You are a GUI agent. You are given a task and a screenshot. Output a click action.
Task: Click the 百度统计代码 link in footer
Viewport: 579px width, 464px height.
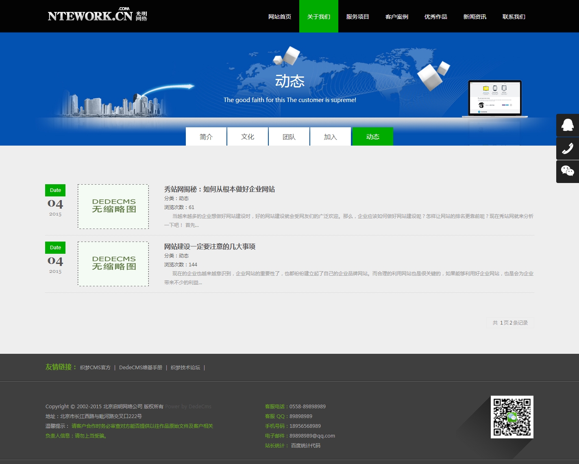coord(306,446)
